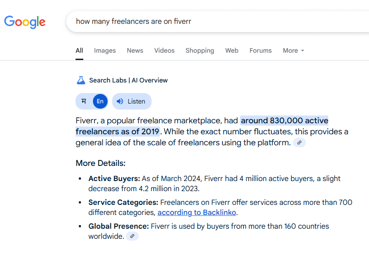Click the 'Active Buyers:' bullet label
369x253 pixels.
pyautogui.click(x=114, y=179)
